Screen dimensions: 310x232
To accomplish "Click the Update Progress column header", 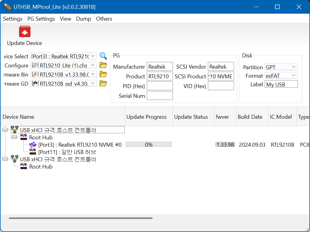I will tap(149, 117).
